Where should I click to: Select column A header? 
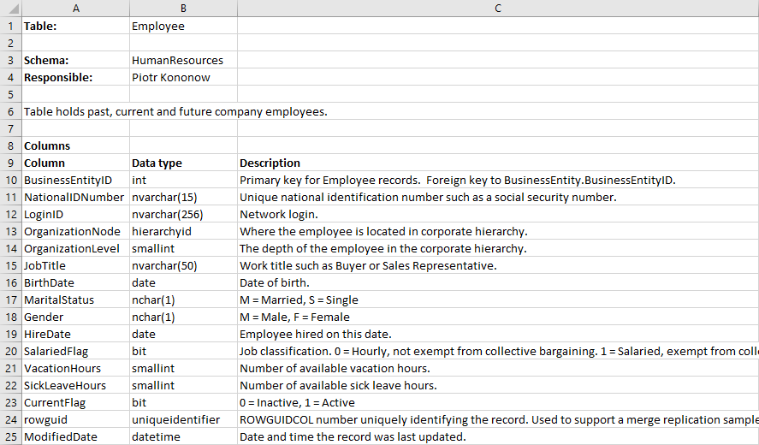[x=75, y=9]
